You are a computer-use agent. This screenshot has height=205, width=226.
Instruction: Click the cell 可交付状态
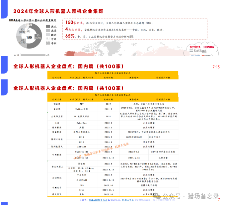point(149,142)
